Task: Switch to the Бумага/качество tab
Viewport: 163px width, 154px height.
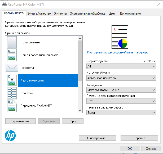Action: click(x=39, y=13)
